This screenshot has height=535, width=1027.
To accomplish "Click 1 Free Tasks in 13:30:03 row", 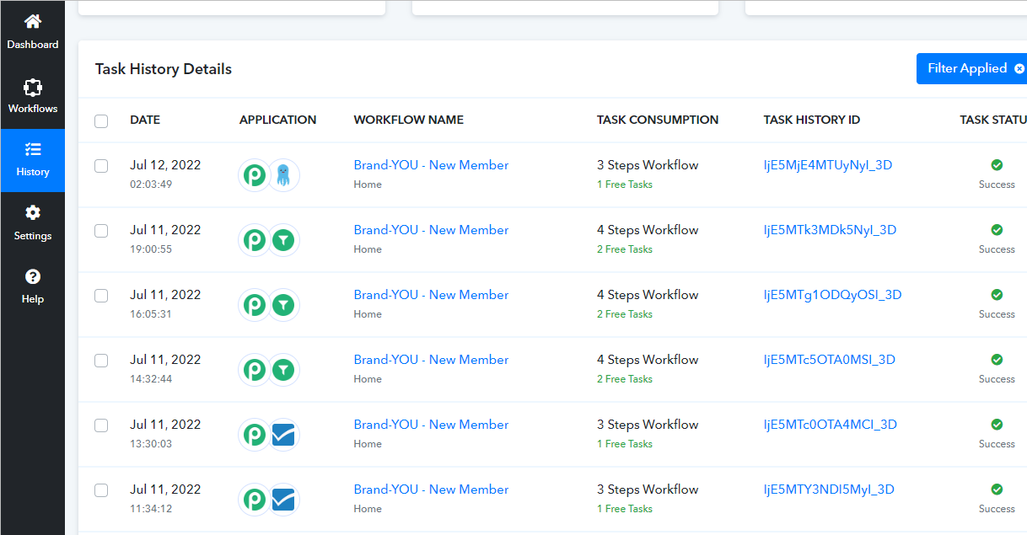I will point(625,444).
